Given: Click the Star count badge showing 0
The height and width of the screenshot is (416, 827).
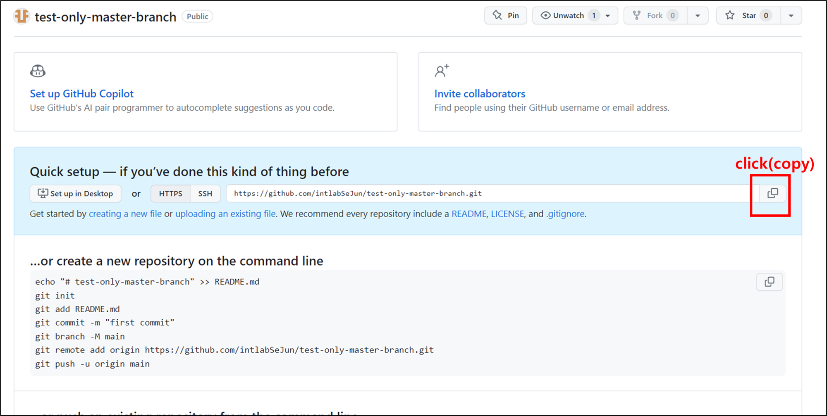Looking at the screenshot, I should (x=766, y=16).
